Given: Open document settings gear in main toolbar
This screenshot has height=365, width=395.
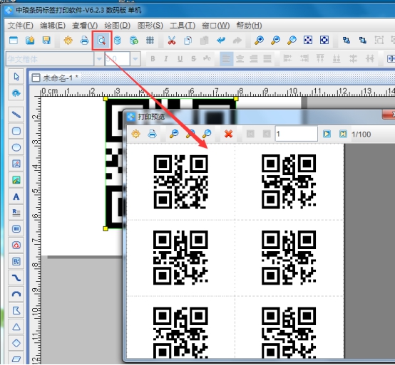Looking at the screenshot, I should [x=68, y=41].
